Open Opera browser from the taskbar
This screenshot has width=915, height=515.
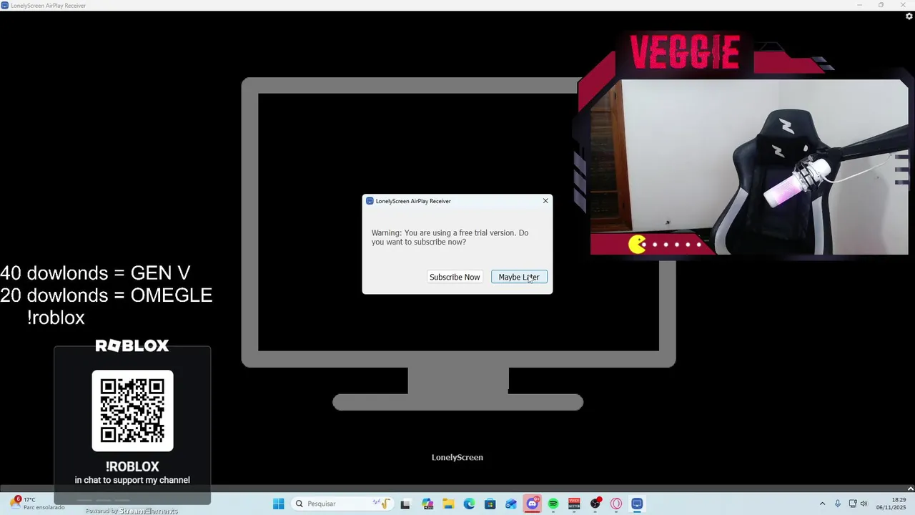pyautogui.click(x=616, y=504)
